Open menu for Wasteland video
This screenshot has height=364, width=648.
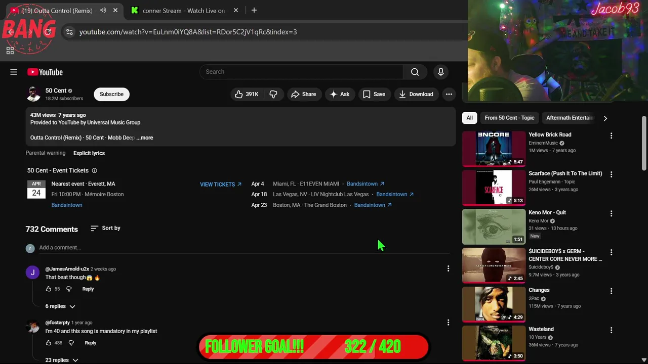[611, 330]
